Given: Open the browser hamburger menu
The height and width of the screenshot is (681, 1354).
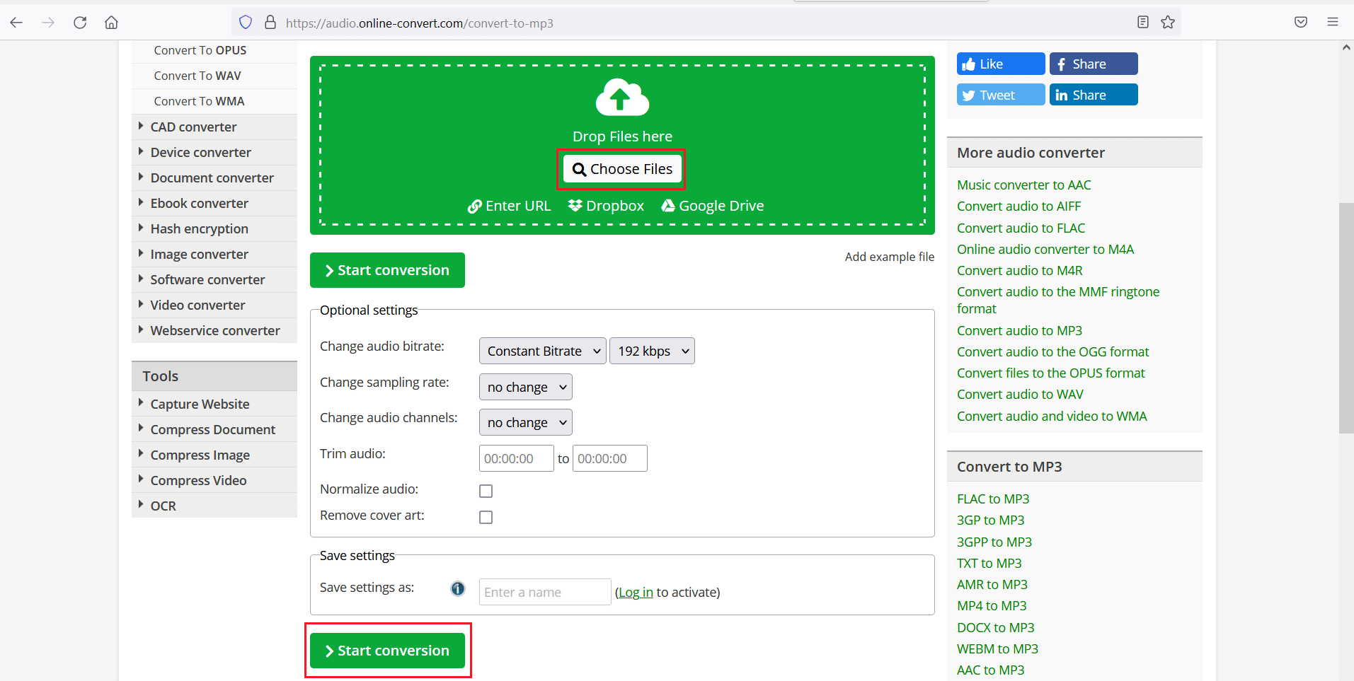Looking at the screenshot, I should tap(1332, 23).
